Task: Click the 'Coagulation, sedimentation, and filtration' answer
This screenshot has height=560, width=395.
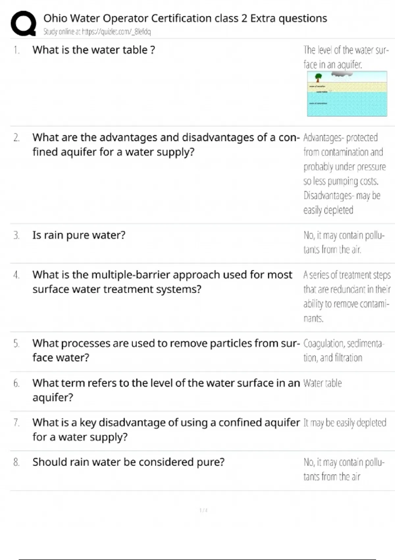Action: (x=343, y=350)
